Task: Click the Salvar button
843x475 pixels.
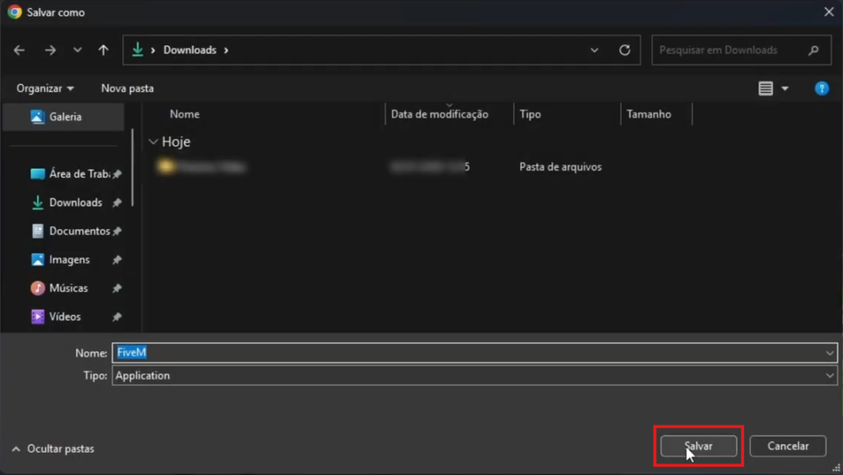Action: pyautogui.click(x=698, y=446)
